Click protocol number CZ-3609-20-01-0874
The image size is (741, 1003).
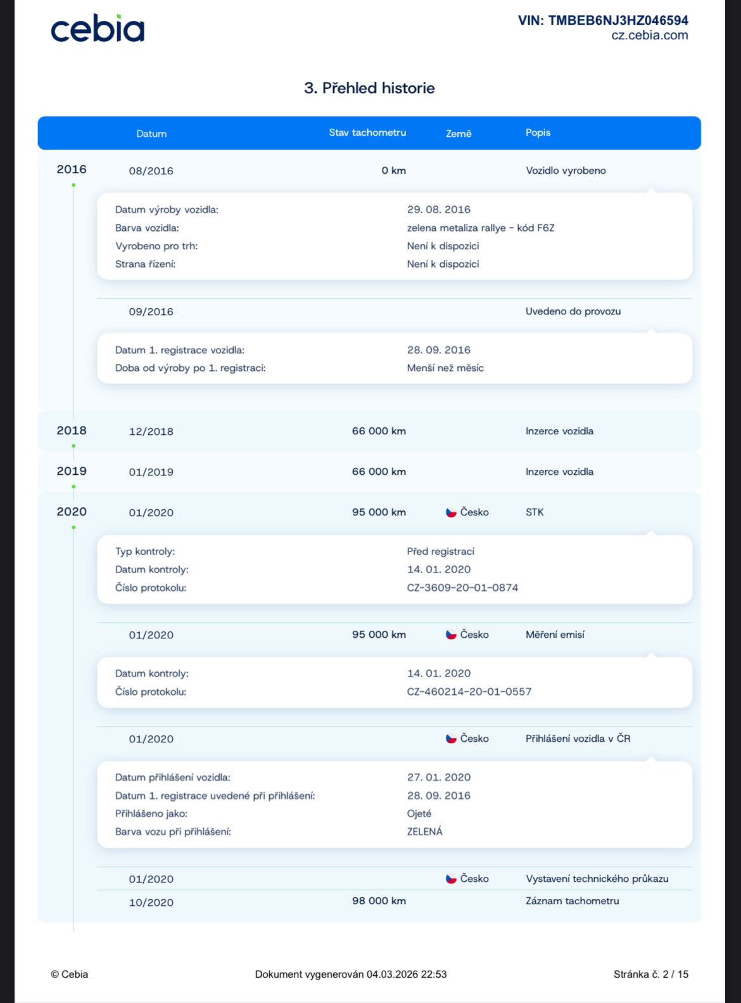click(x=462, y=588)
